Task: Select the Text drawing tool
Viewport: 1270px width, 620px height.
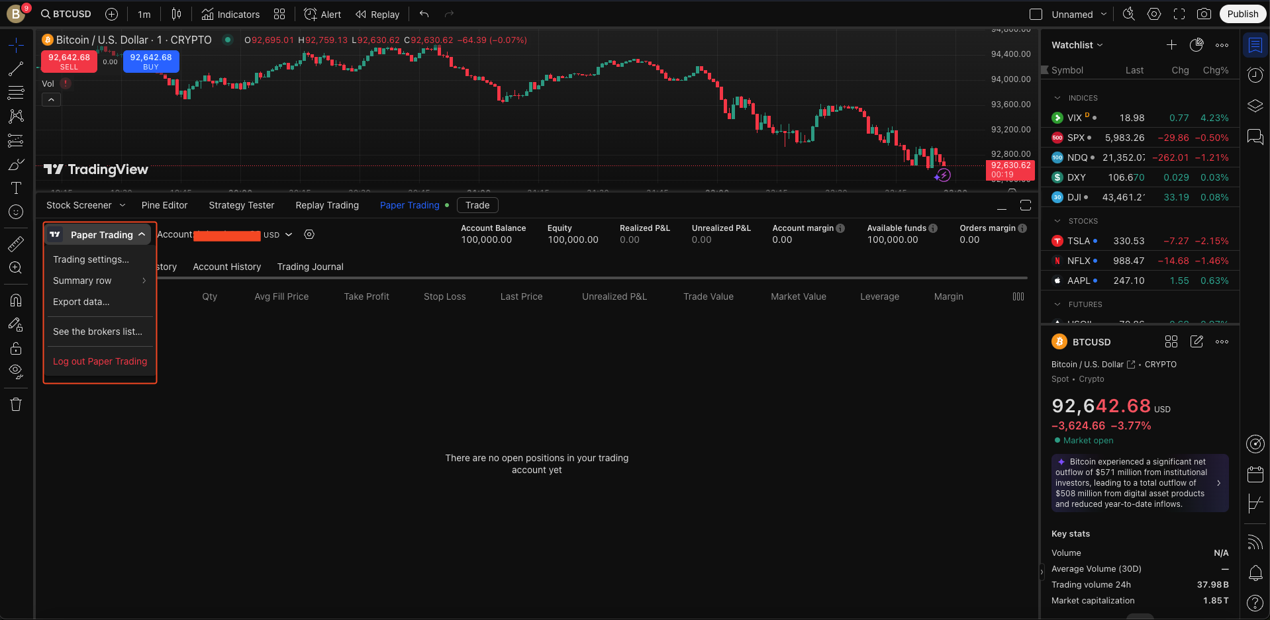Action: click(16, 188)
